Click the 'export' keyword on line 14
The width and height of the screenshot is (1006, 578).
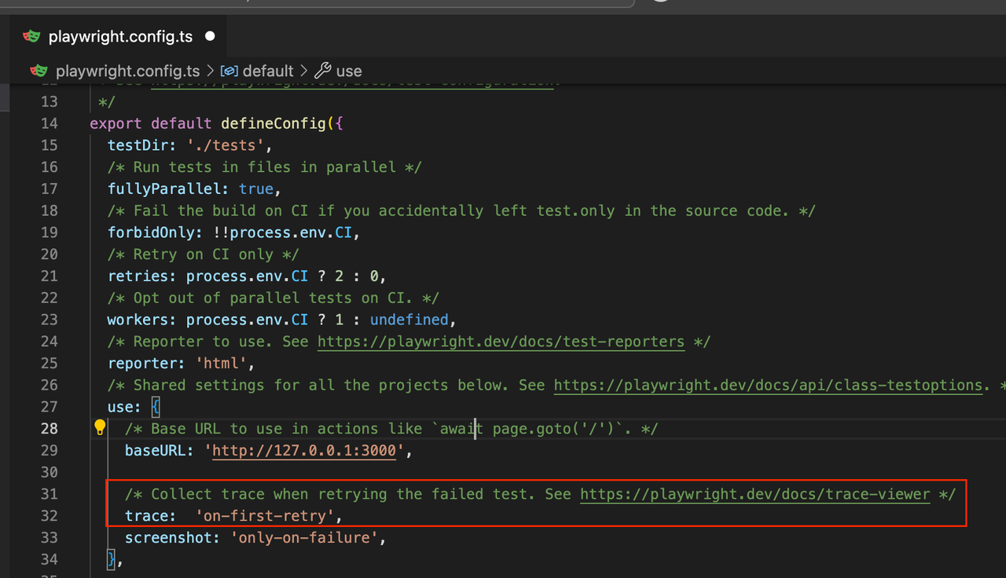(116, 123)
